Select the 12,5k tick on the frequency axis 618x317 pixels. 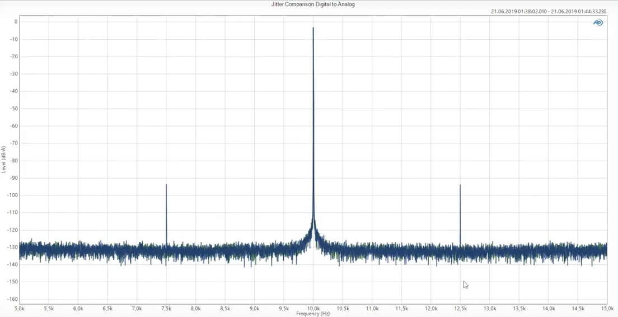tap(460, 309)
